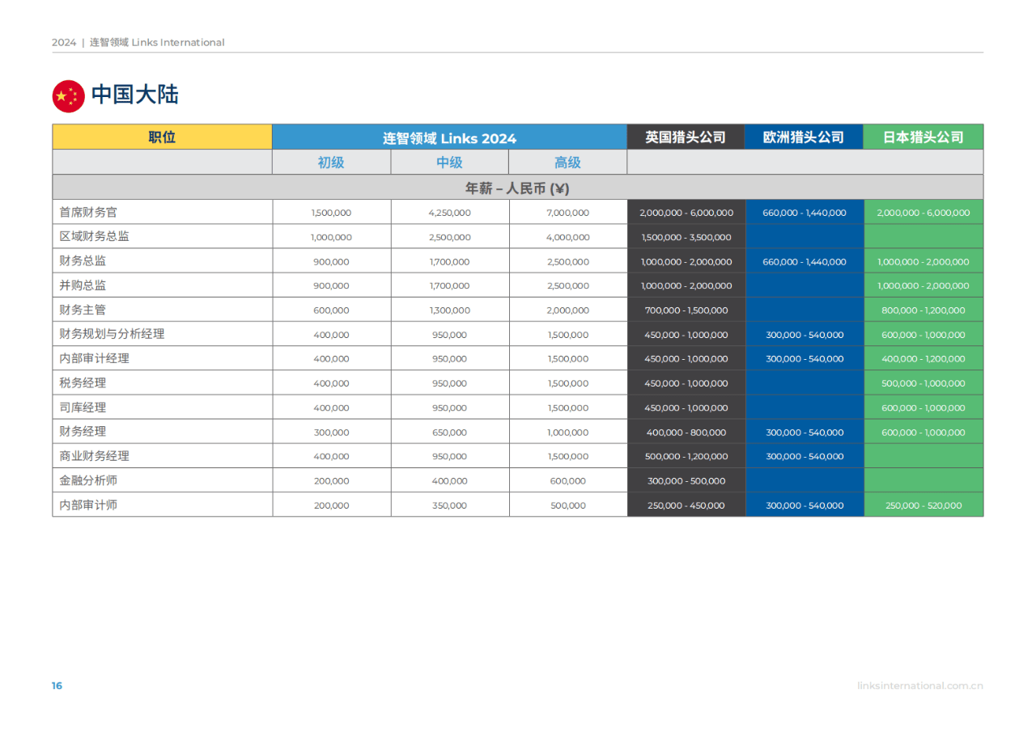
Task: Select the 4,000,000 salary cell
Action: coord(568,238)
